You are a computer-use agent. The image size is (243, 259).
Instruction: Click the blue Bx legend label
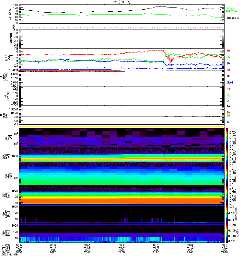[228, 63]
